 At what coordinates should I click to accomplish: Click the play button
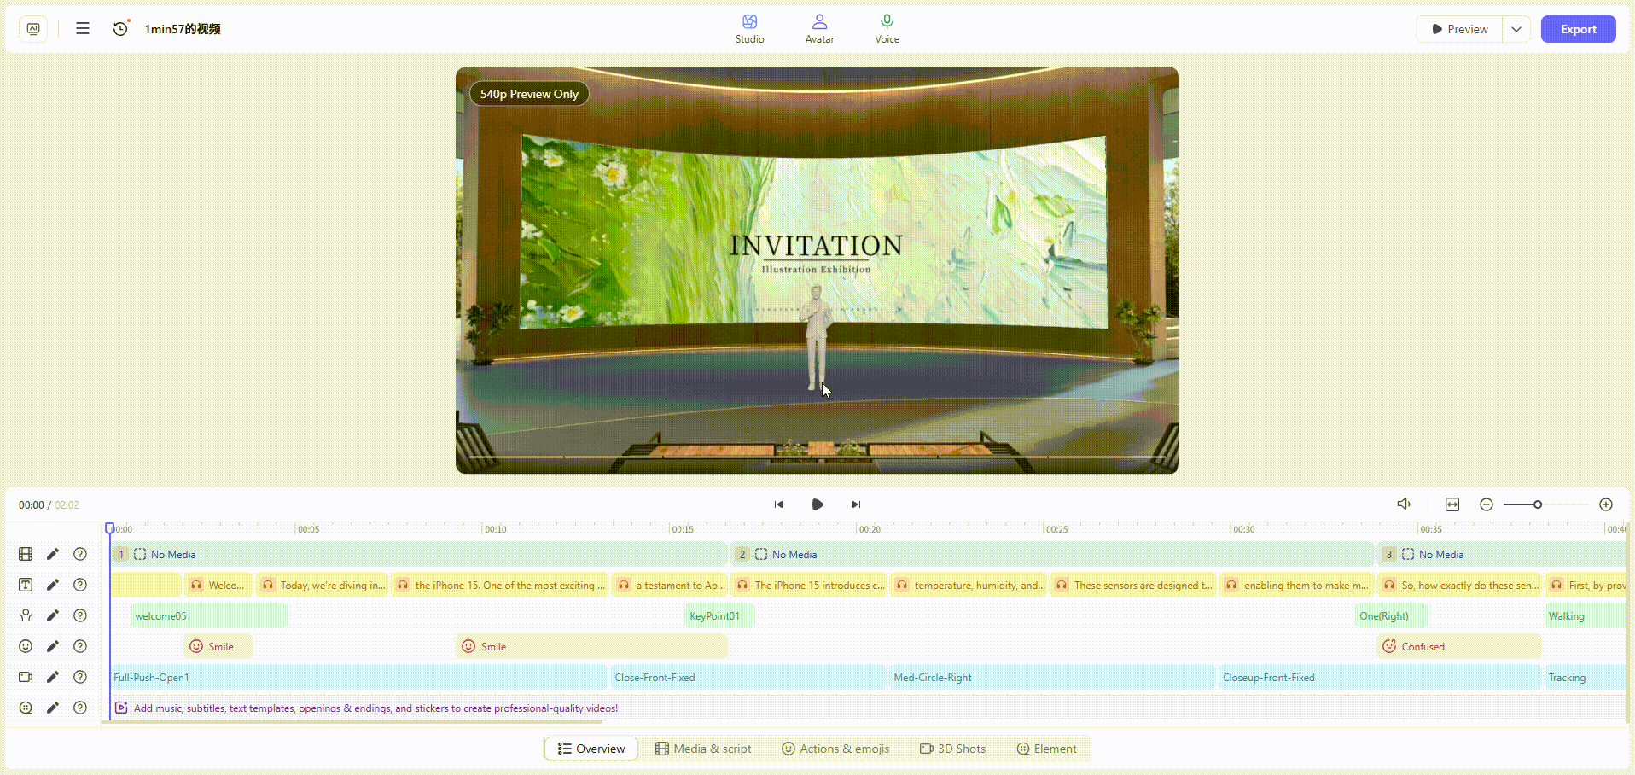pyautogui.click(x=817, y=504)
